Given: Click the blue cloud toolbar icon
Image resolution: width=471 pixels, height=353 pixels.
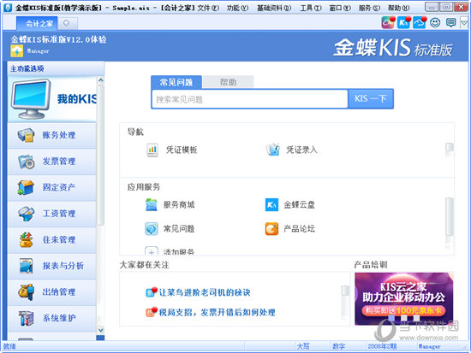Looking at the screenshot, I should point(420,22).
